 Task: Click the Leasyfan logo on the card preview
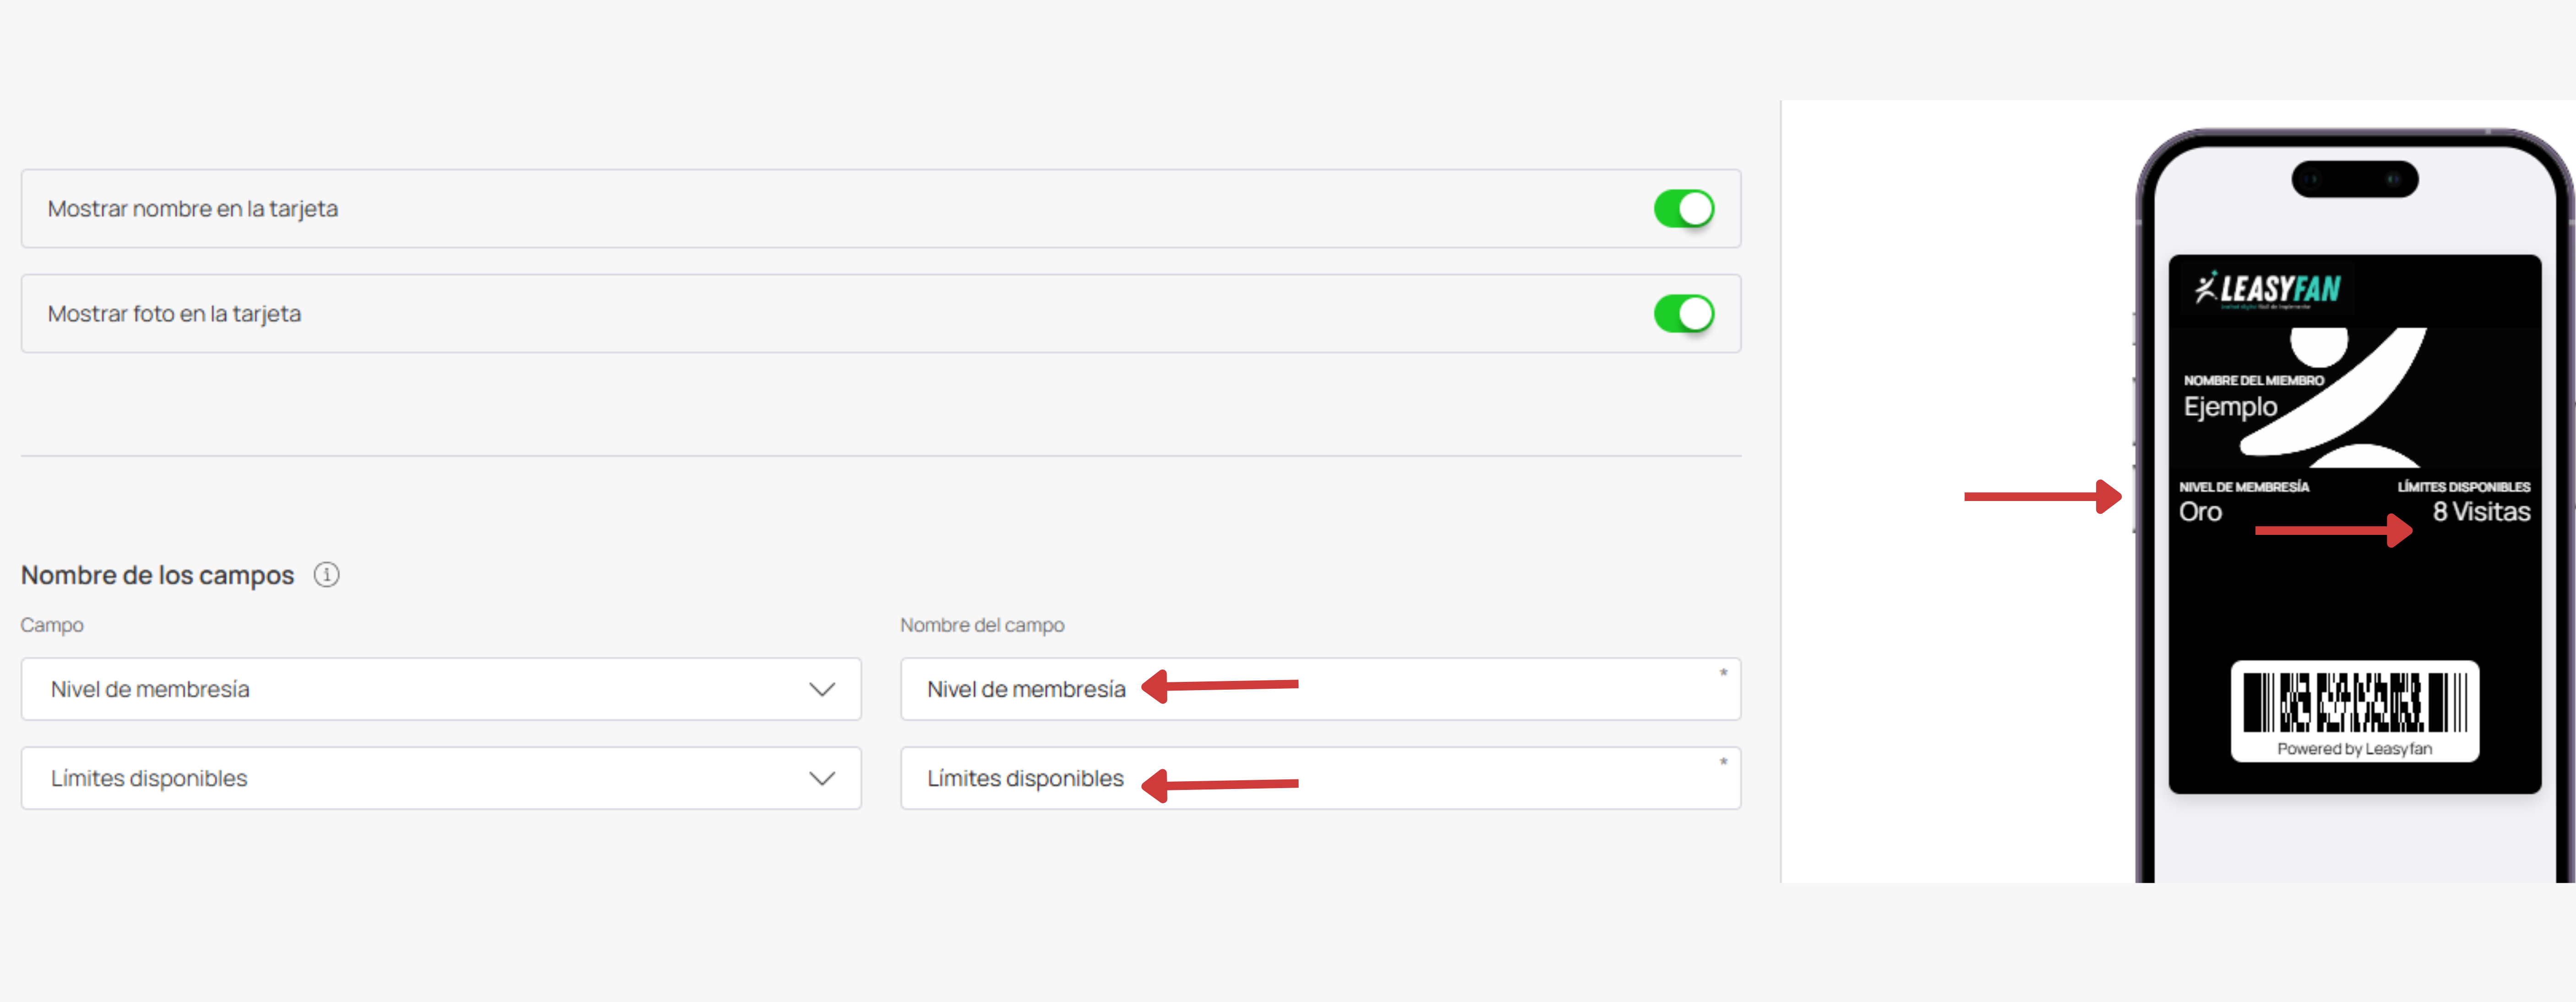tap(2267, 290)
